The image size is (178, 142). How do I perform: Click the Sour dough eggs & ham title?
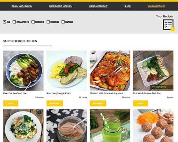pos(59,93)
